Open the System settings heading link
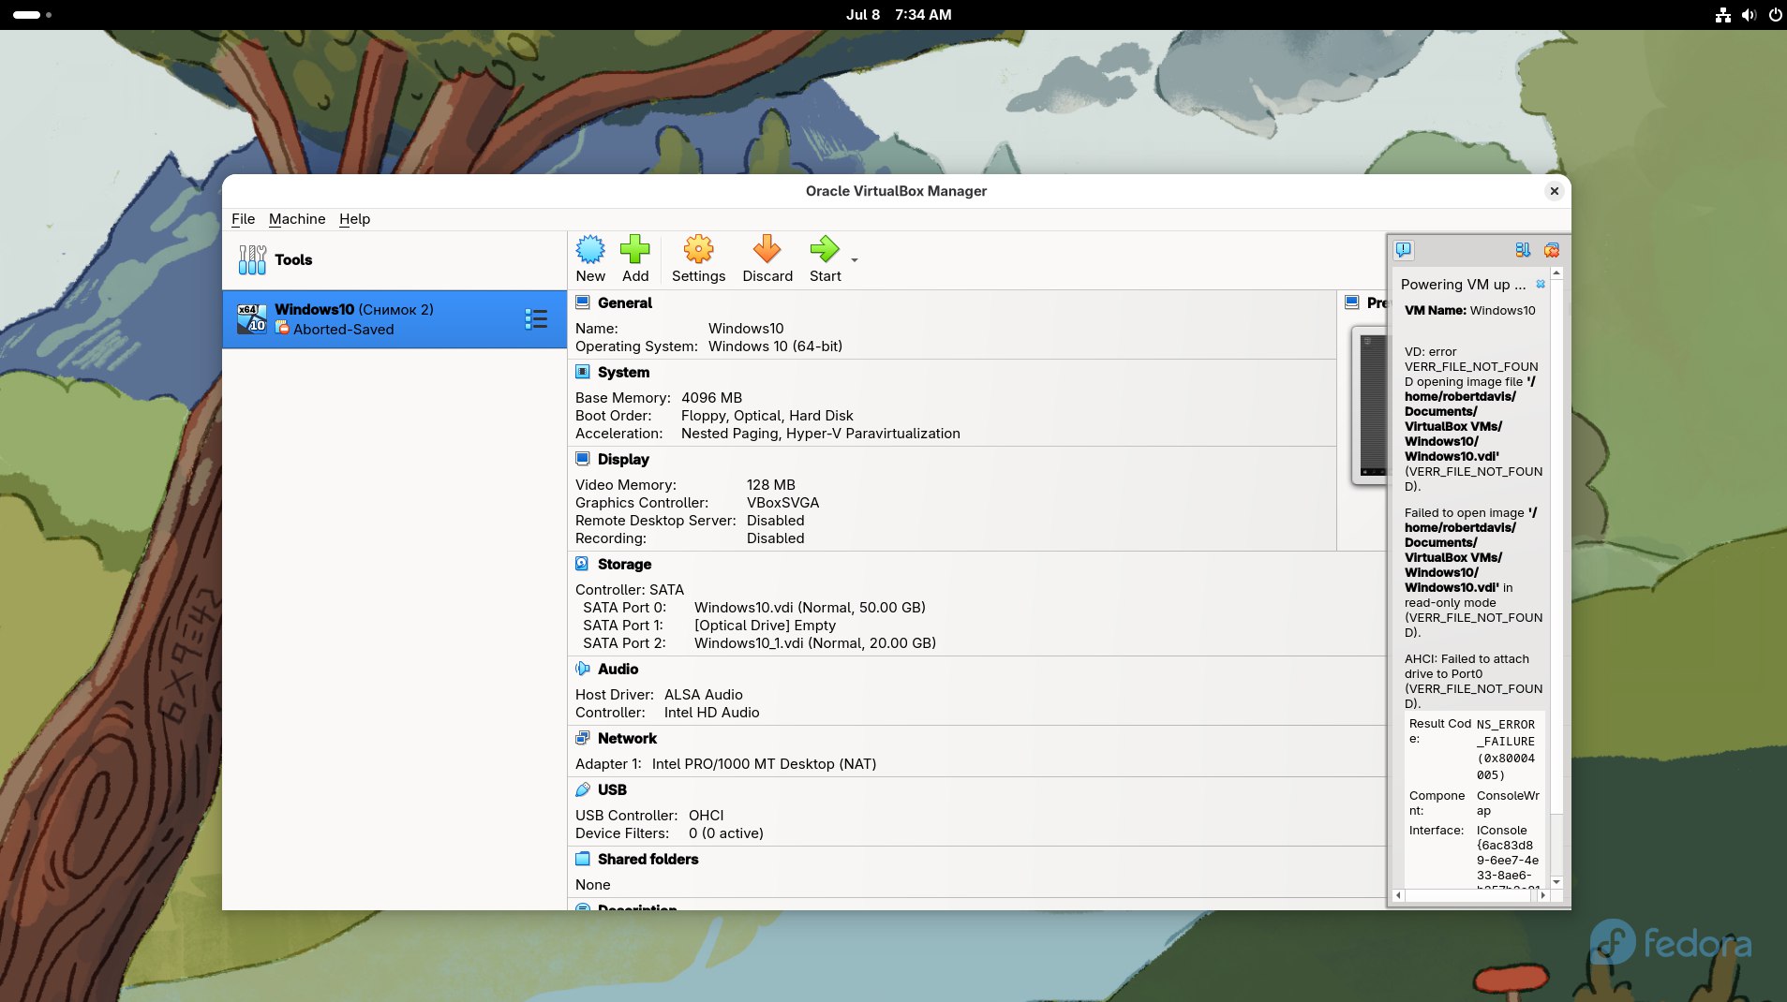The width and height of the screenshot is (1787, 1002). (x=623, y=372)
